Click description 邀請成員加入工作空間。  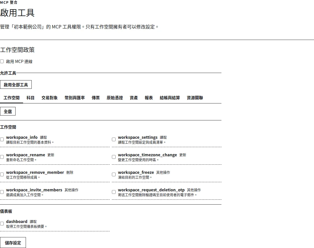point(25,195)
